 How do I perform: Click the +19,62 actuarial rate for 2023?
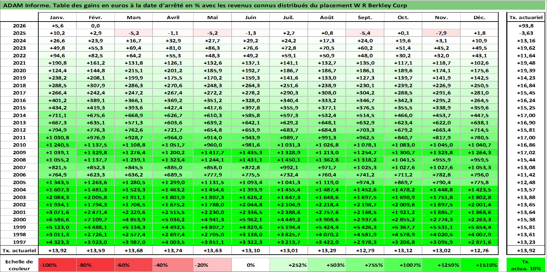pos(526,48)
